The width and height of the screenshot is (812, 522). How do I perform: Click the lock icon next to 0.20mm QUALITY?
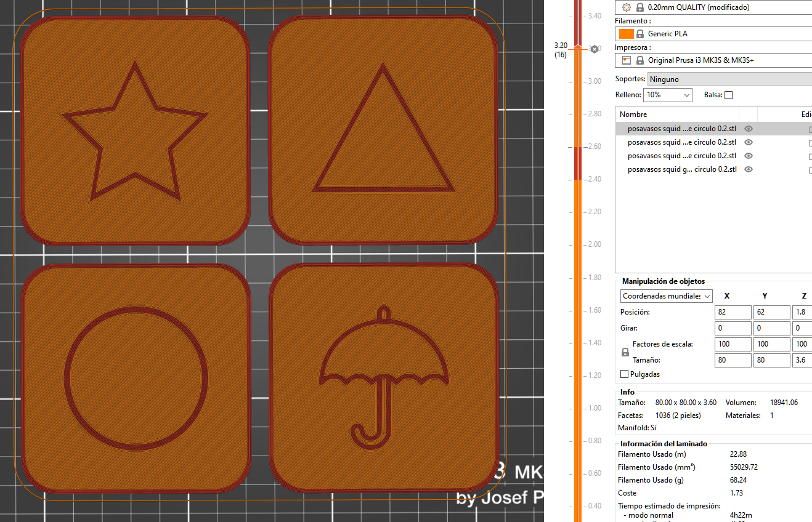640,7
